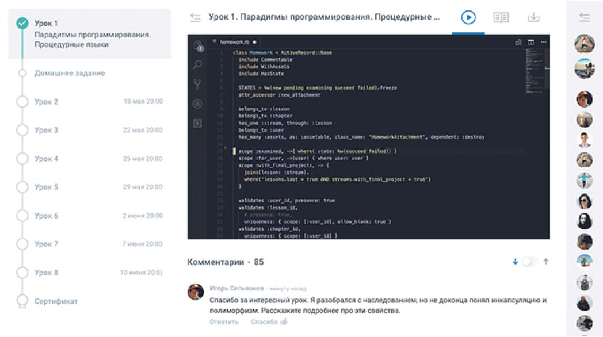
Task: Click the split editor icon in video
Action: (x=531, y=43)
